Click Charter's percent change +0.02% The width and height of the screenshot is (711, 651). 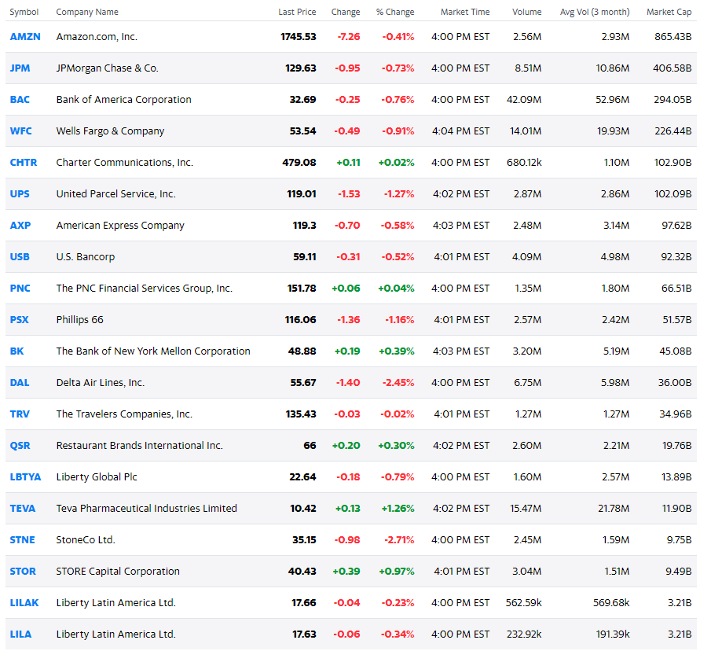pos(396,163)
